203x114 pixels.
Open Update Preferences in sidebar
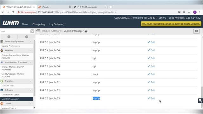pos(10,46)
